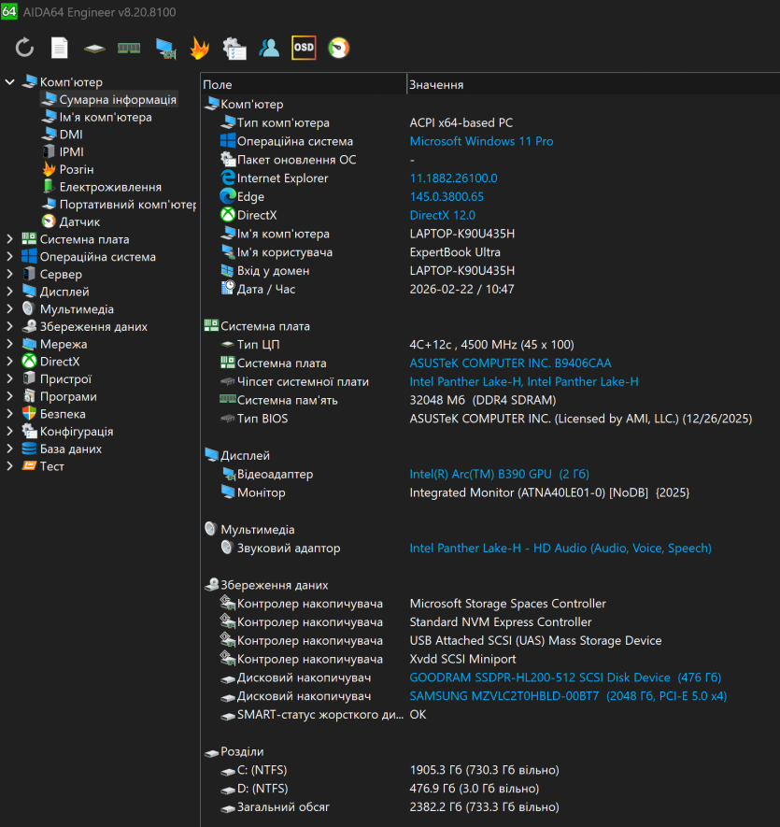Click the Intel(R) Arc(TM) B390 GPU link
This screenshot has width=780, height=827.
pyautogui.click(x=499, y=474)
